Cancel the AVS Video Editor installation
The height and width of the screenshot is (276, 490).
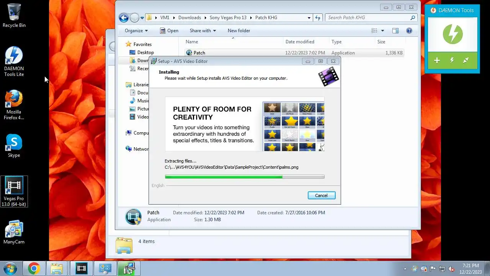point(322,195)
